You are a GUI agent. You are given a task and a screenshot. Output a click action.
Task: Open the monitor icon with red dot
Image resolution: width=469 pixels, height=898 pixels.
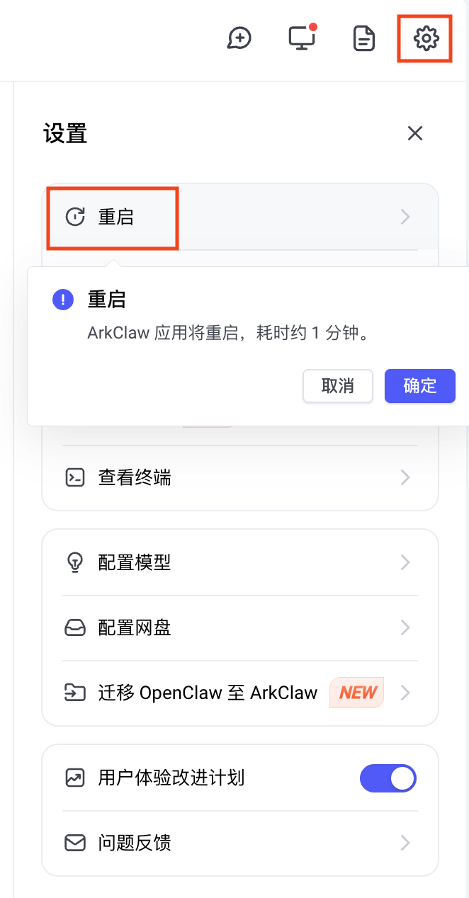(x=302, y=38)
